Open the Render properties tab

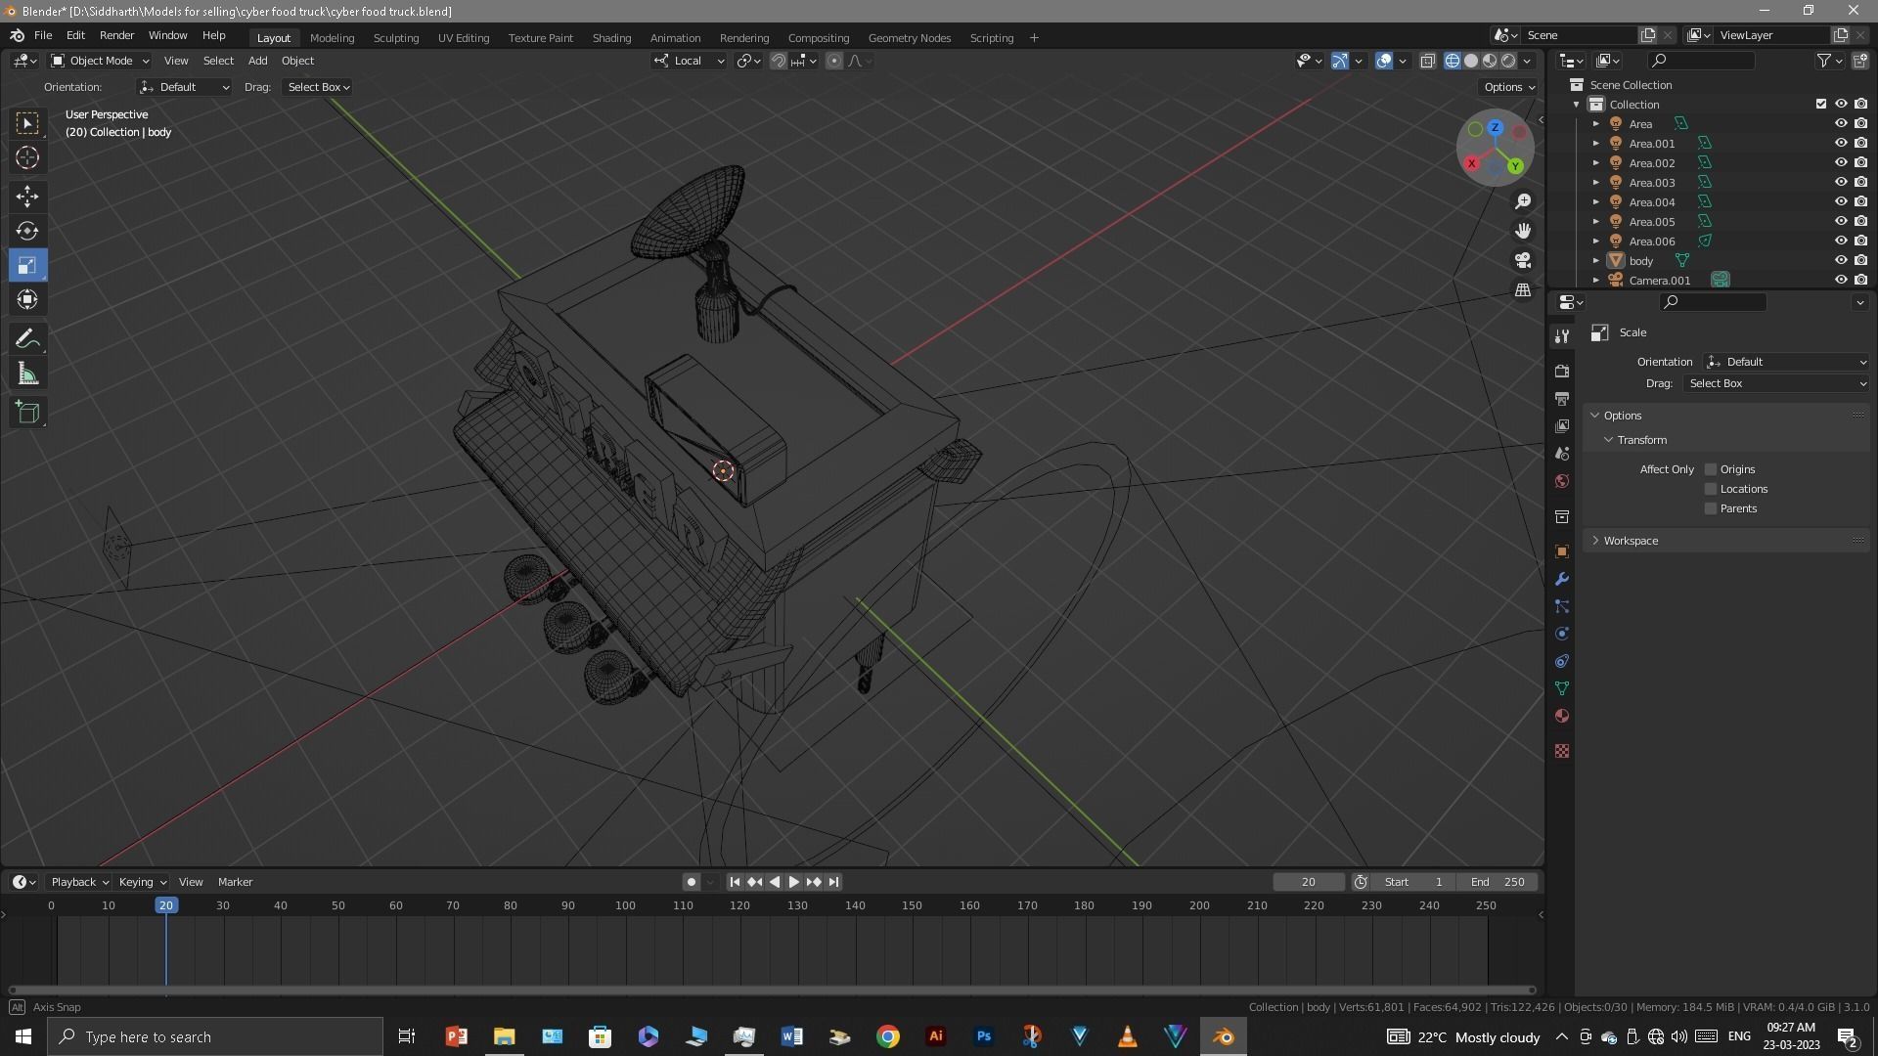tap(1562, 372)
